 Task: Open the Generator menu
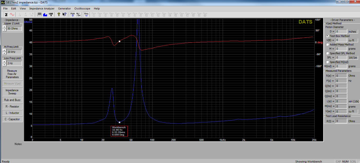64,8
